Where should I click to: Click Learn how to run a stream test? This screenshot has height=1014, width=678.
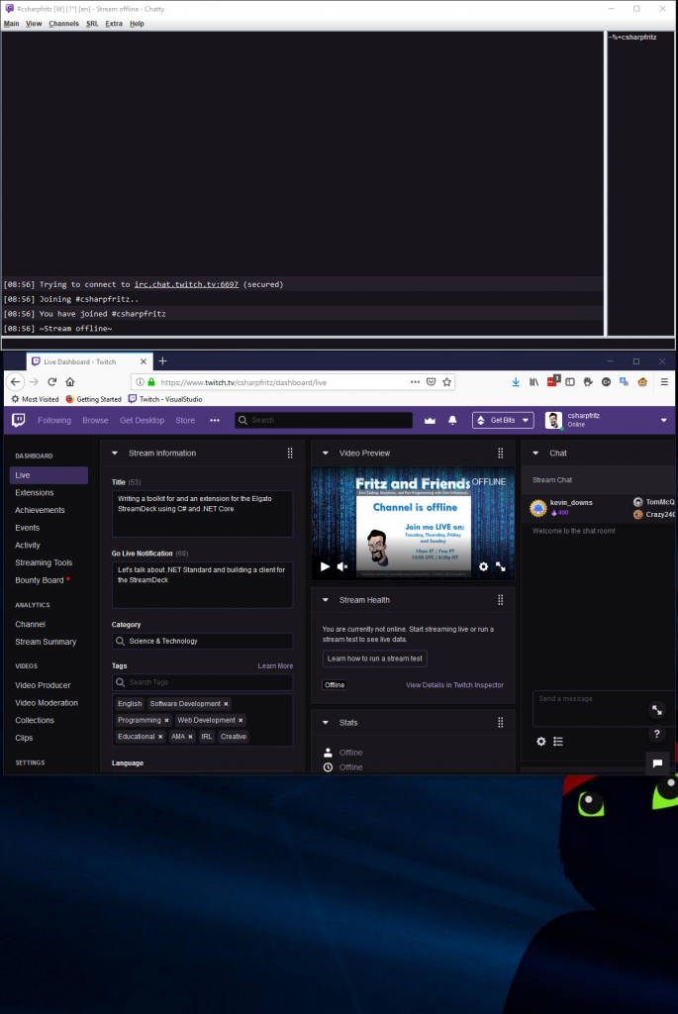coord(375,659)
